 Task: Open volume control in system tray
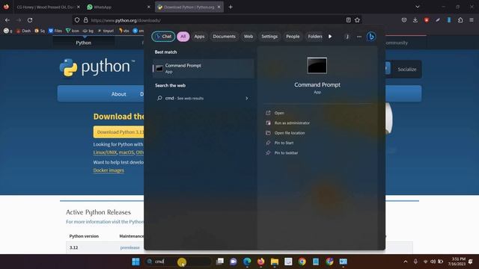pyautogui.click(x=433, y=262)
